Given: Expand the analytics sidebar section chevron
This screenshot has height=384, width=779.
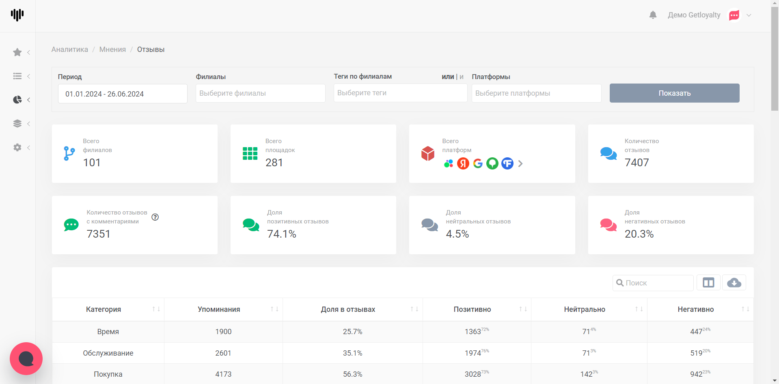Looking at the screenshot, I should pos(28,100).
